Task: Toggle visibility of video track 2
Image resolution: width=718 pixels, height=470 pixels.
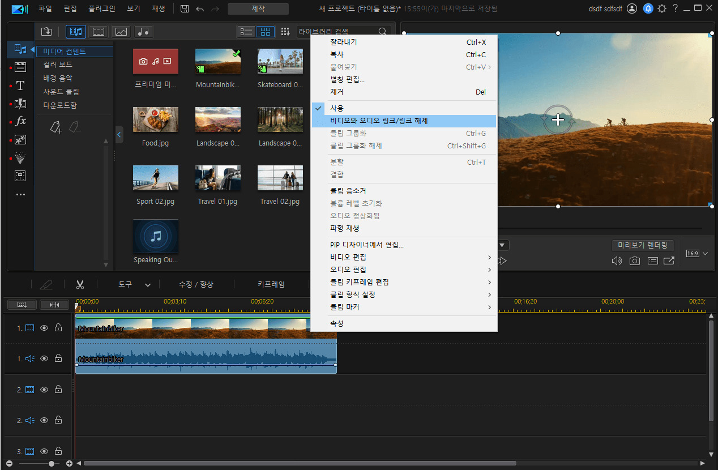Action: tap(44, 390)
